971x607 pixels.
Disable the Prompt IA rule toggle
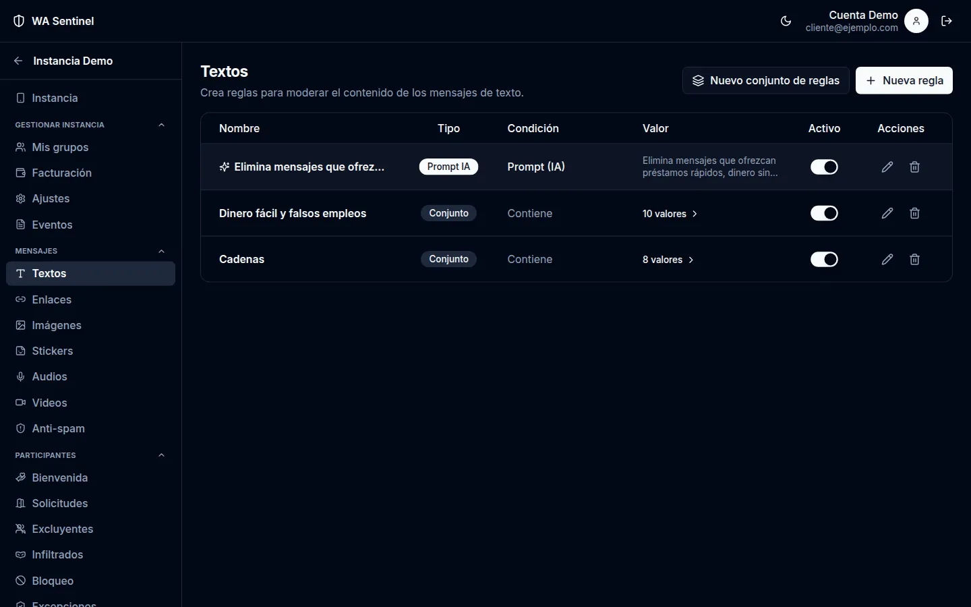click(824, 167)
